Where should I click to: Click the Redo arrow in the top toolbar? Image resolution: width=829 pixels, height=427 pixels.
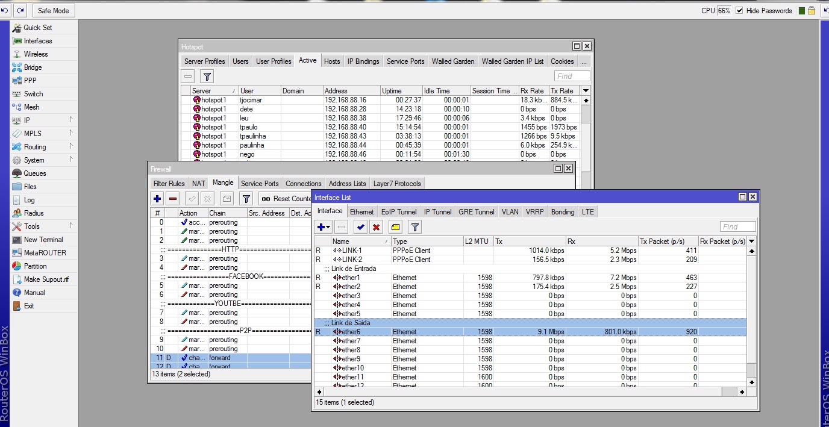20,10
